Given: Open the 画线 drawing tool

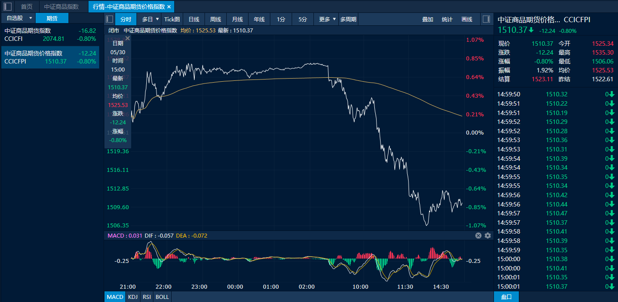Looking at the screenshot, I should [467, 20].
